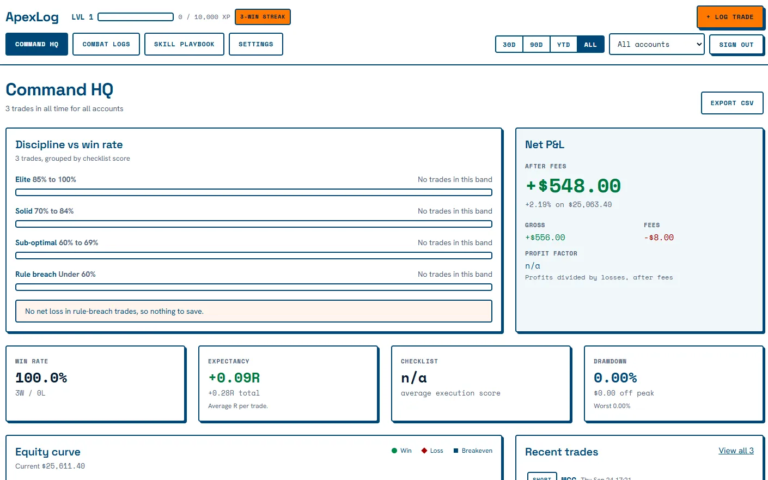Click the Sub-optimal 60% to 69% bar
This screenshot has height=480, width=768.
coord(254,256)
